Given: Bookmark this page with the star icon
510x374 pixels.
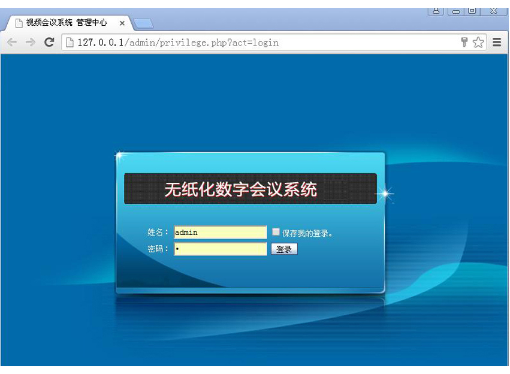Looking at the screenshot, I should tap(478, 43).
